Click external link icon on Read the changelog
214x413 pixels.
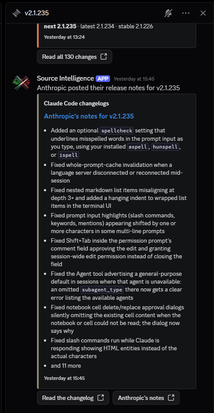pos(100,398)
